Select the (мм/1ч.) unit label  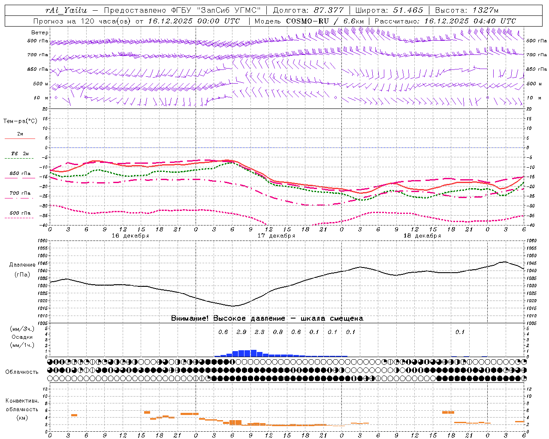22,345
